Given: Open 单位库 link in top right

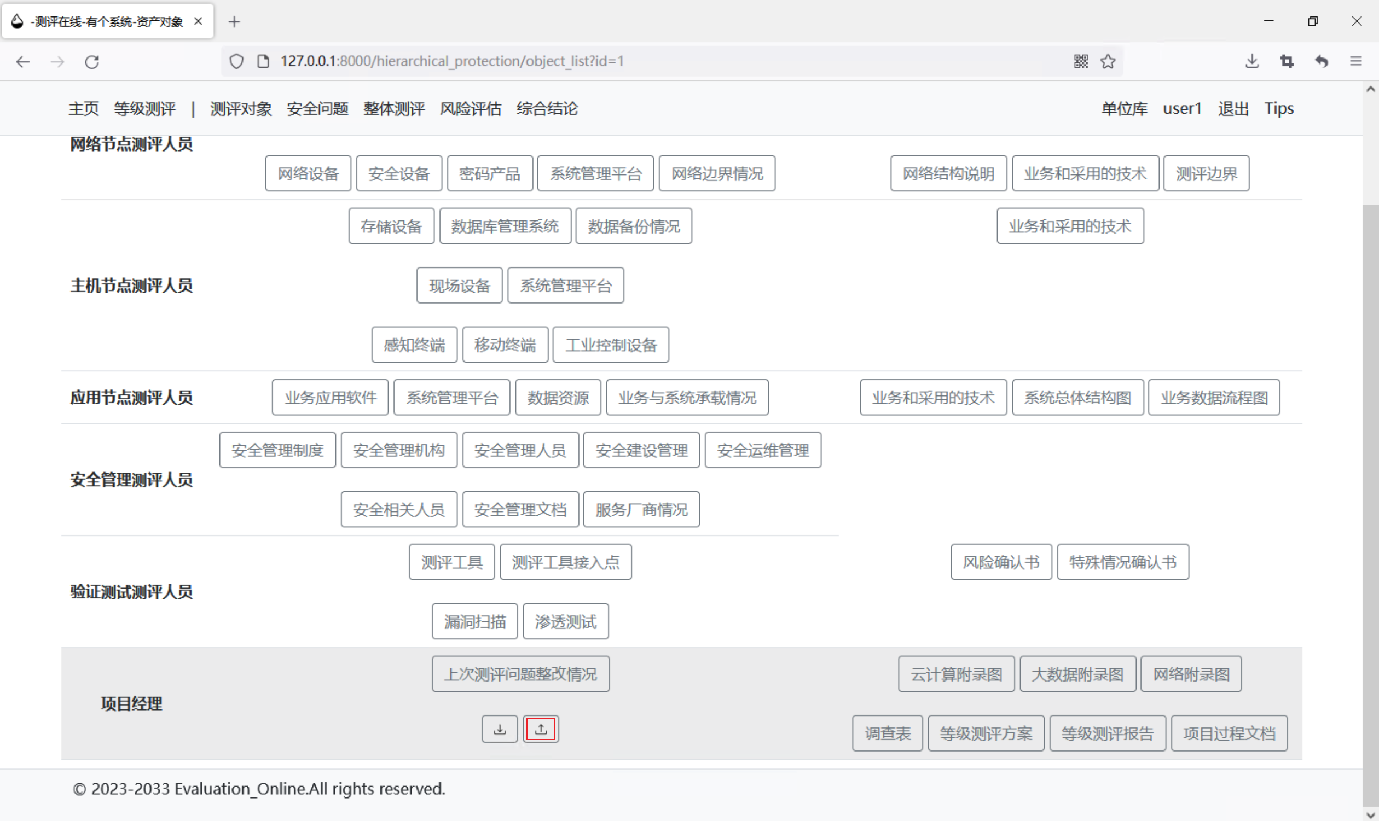Looking at the screenshot, I should click(x=1125, y=108).
